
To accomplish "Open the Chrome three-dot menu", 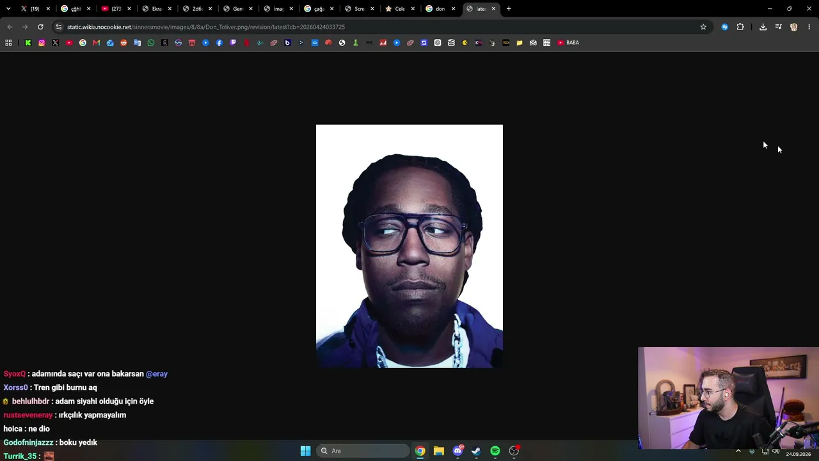I will [x=809, y=27].
